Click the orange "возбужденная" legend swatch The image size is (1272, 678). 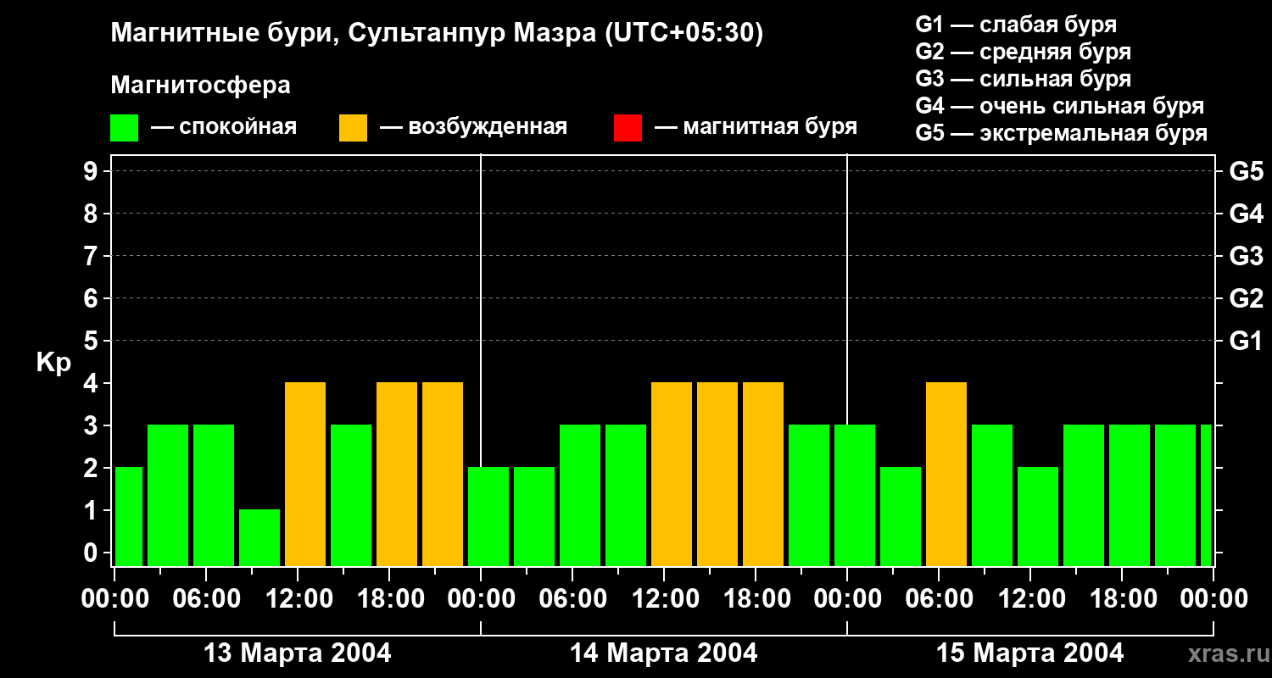(x=353, y=128)
